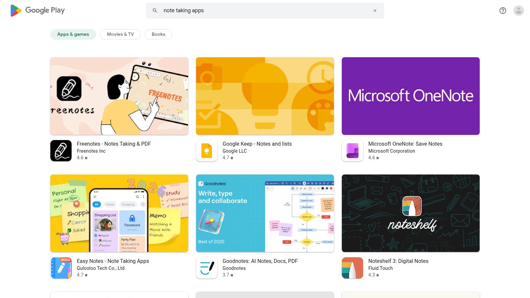The width and height of the screenshot is (530, 298).
Task: Switch to the Movies & TV tab
Action: click(x=120, y=34)
